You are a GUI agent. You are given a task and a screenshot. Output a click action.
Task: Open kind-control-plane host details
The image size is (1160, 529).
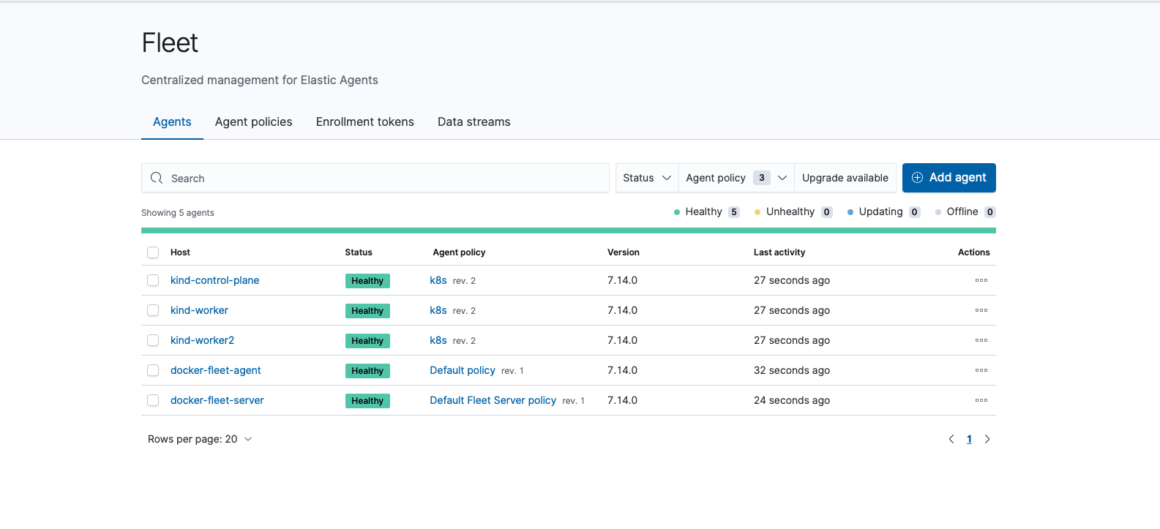pos(215,280)
